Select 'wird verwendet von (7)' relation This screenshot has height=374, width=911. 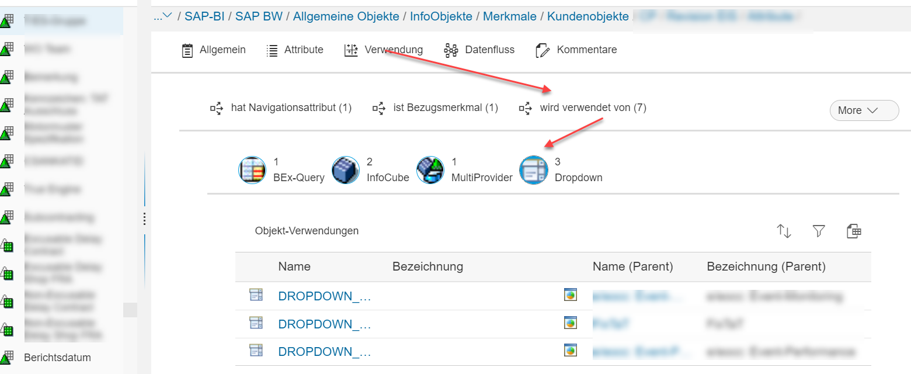584,108
